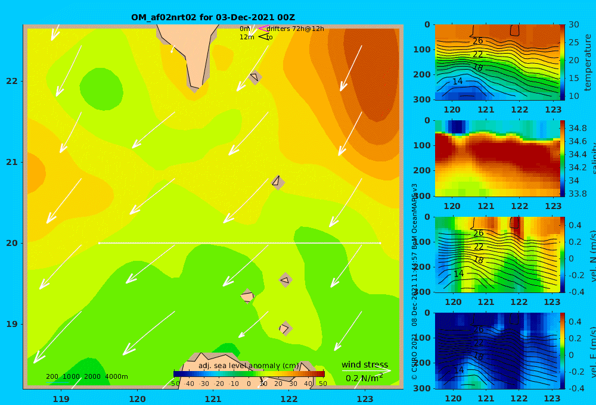Click latitude axis label 20 on main map
The height and width of the screenshot is (405, 596).
click(12, 243)
